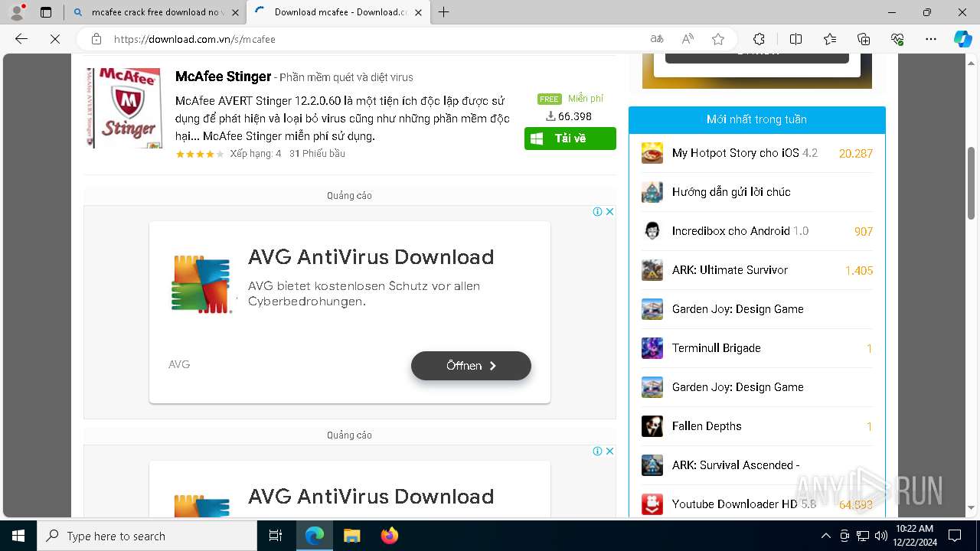This screenshot has width=980, height=551.
Task: Open the Copilot sidebar icon
Action: (x=962, y=39)
